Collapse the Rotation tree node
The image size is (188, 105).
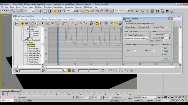(28, 29)
